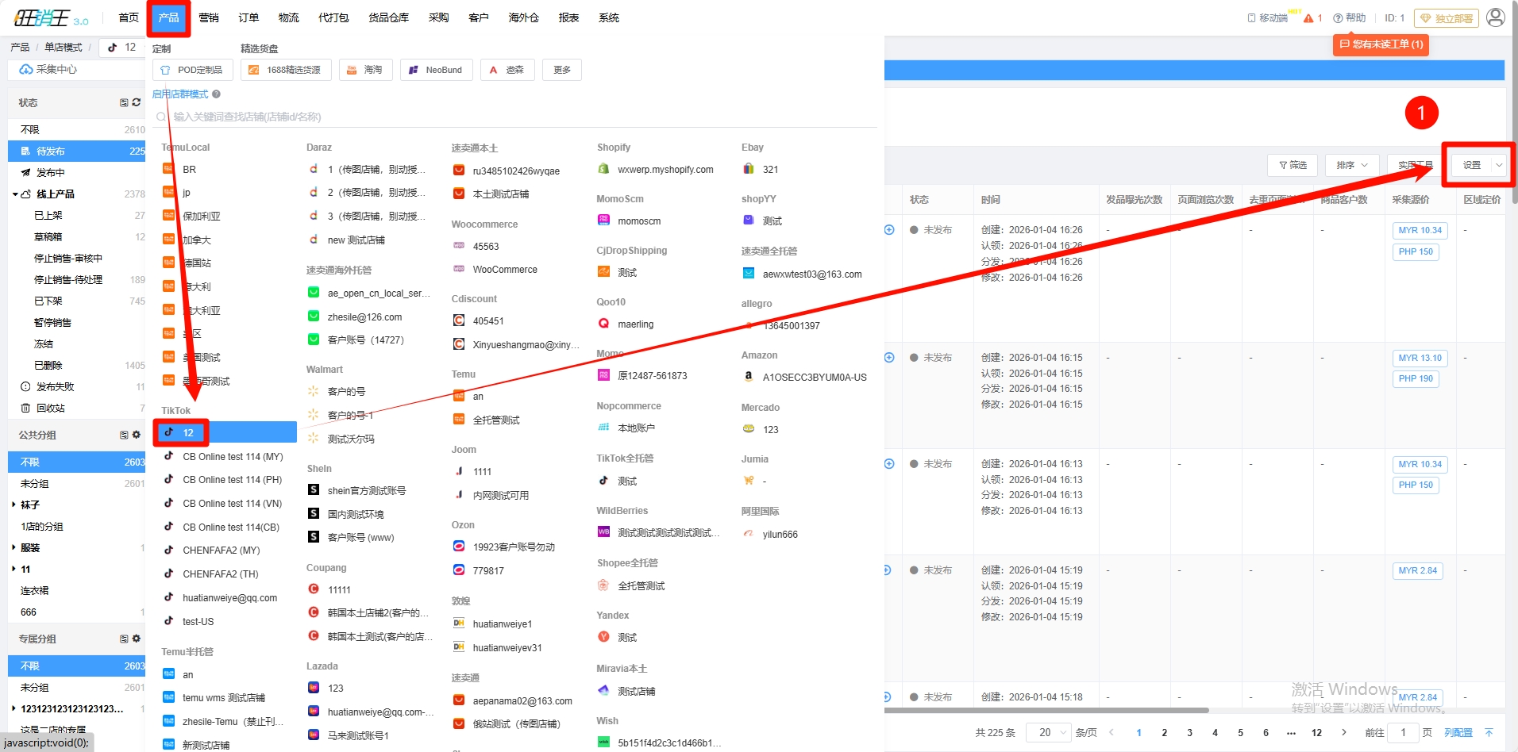Collapse the 线上产品 tree node
This screenshot has width=1518, height=752.
click(x=15, y=194)
